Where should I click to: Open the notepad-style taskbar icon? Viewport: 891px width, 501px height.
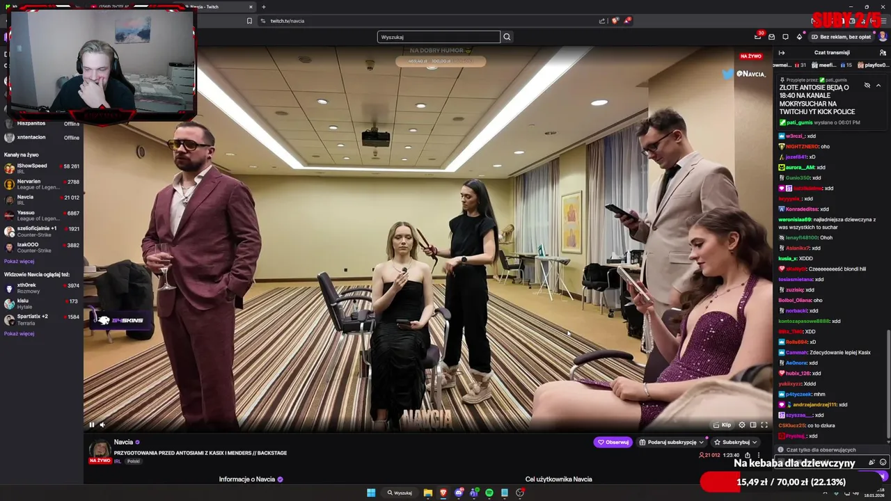pyautogui.click(x=505, y=493)
